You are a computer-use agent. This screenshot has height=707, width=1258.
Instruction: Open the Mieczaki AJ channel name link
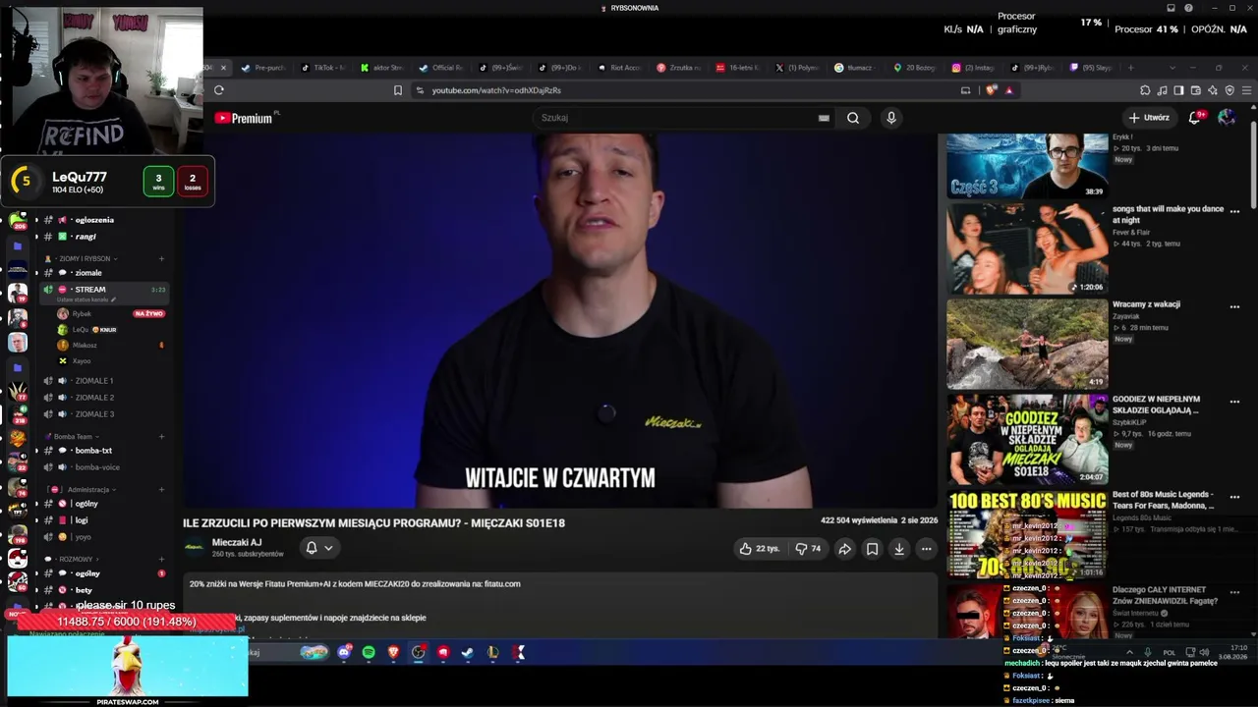tap(237, 542)
